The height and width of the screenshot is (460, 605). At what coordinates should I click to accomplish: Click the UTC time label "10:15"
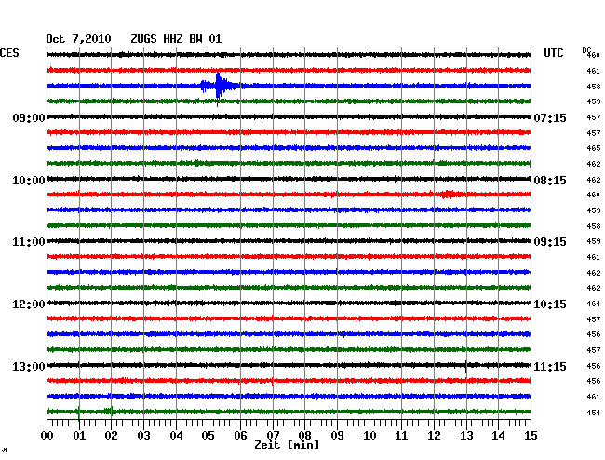pos(550,304)
